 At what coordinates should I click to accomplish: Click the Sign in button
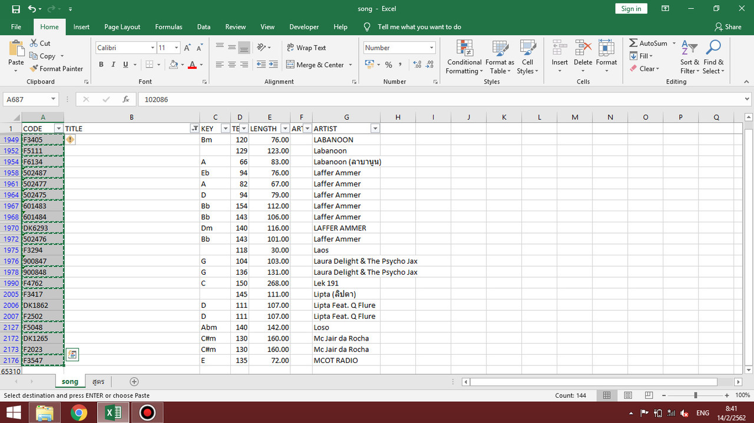pyautogui.click(x=631, y=9)
